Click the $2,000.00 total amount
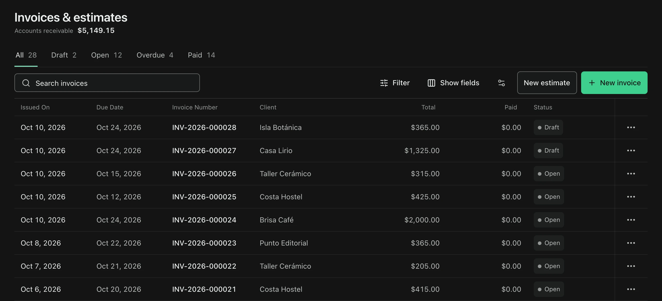The width and height of the screenshot is (662, 301). tap(422, 220)
